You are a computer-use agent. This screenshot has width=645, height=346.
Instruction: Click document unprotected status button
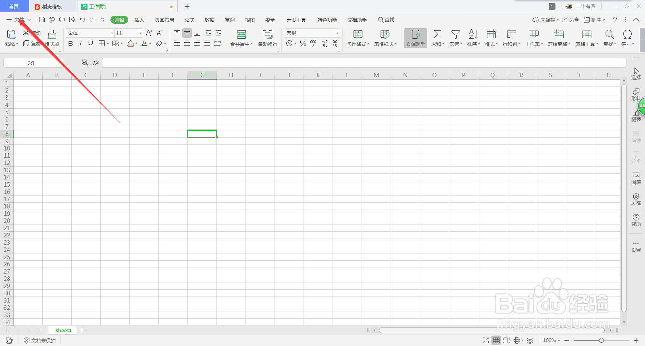[40, 340]
